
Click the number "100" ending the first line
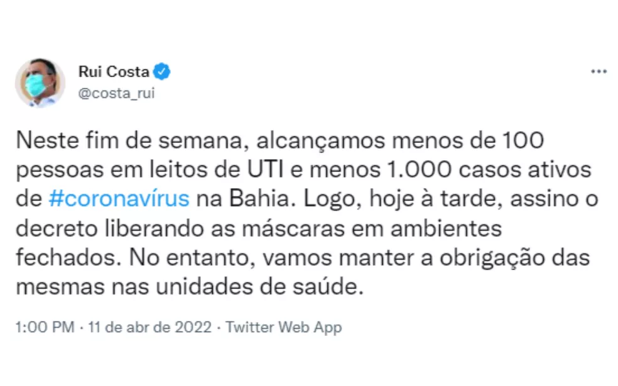pyautogui.click(x=523, y=141)
